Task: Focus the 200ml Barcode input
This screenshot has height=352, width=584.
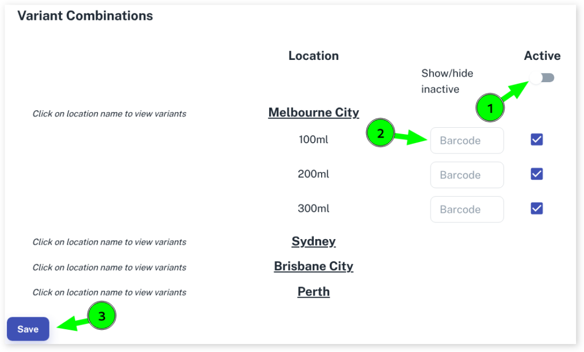Action: pyautogui.click(x=467, y=175)
